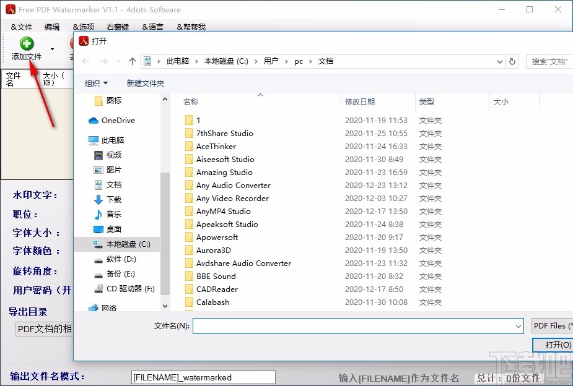The image size is (573, 386).
Task: Select the Amazing Studio folder
Action: tap(219, 172)
